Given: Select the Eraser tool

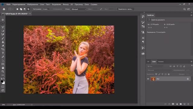Looking at the screenshot, I should point(3,46).
